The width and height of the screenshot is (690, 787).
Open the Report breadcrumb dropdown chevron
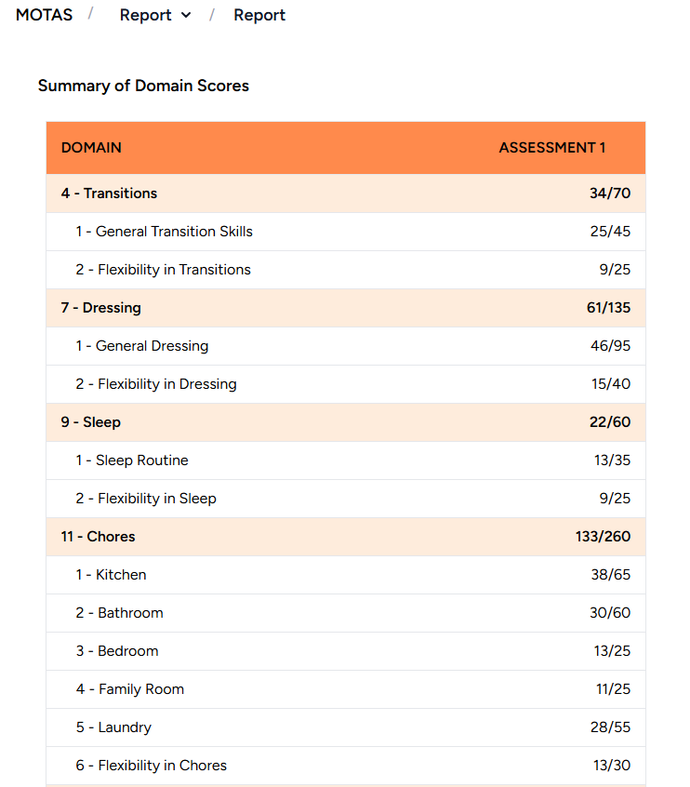[x=186, y=16]
